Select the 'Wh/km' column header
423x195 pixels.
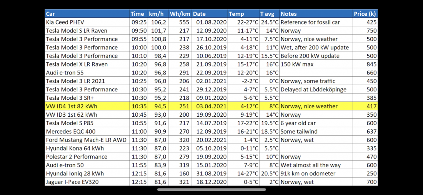(180, 14)
